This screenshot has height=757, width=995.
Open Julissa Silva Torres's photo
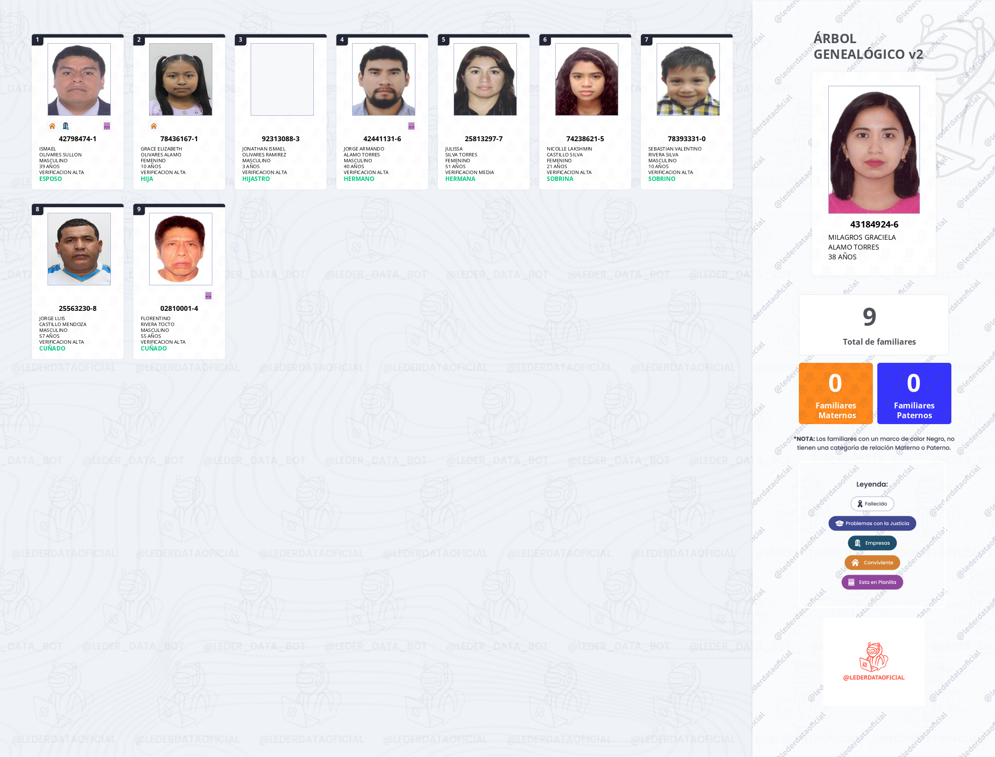pos(485,79)
